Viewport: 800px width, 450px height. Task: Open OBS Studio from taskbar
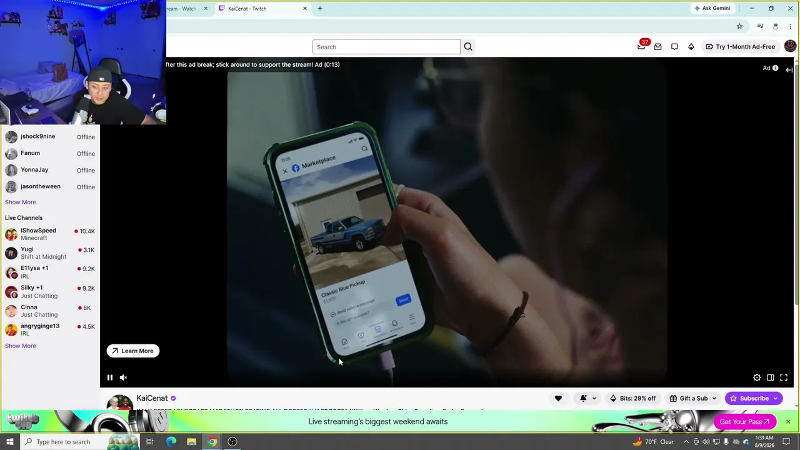pos(232,442)
